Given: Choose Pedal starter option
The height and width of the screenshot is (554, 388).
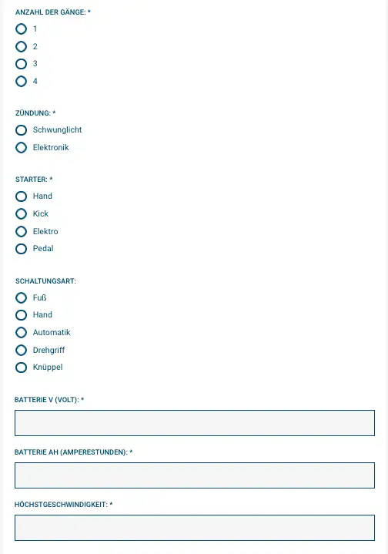Looking at the screenshot, I should click(x=22, y=249).
